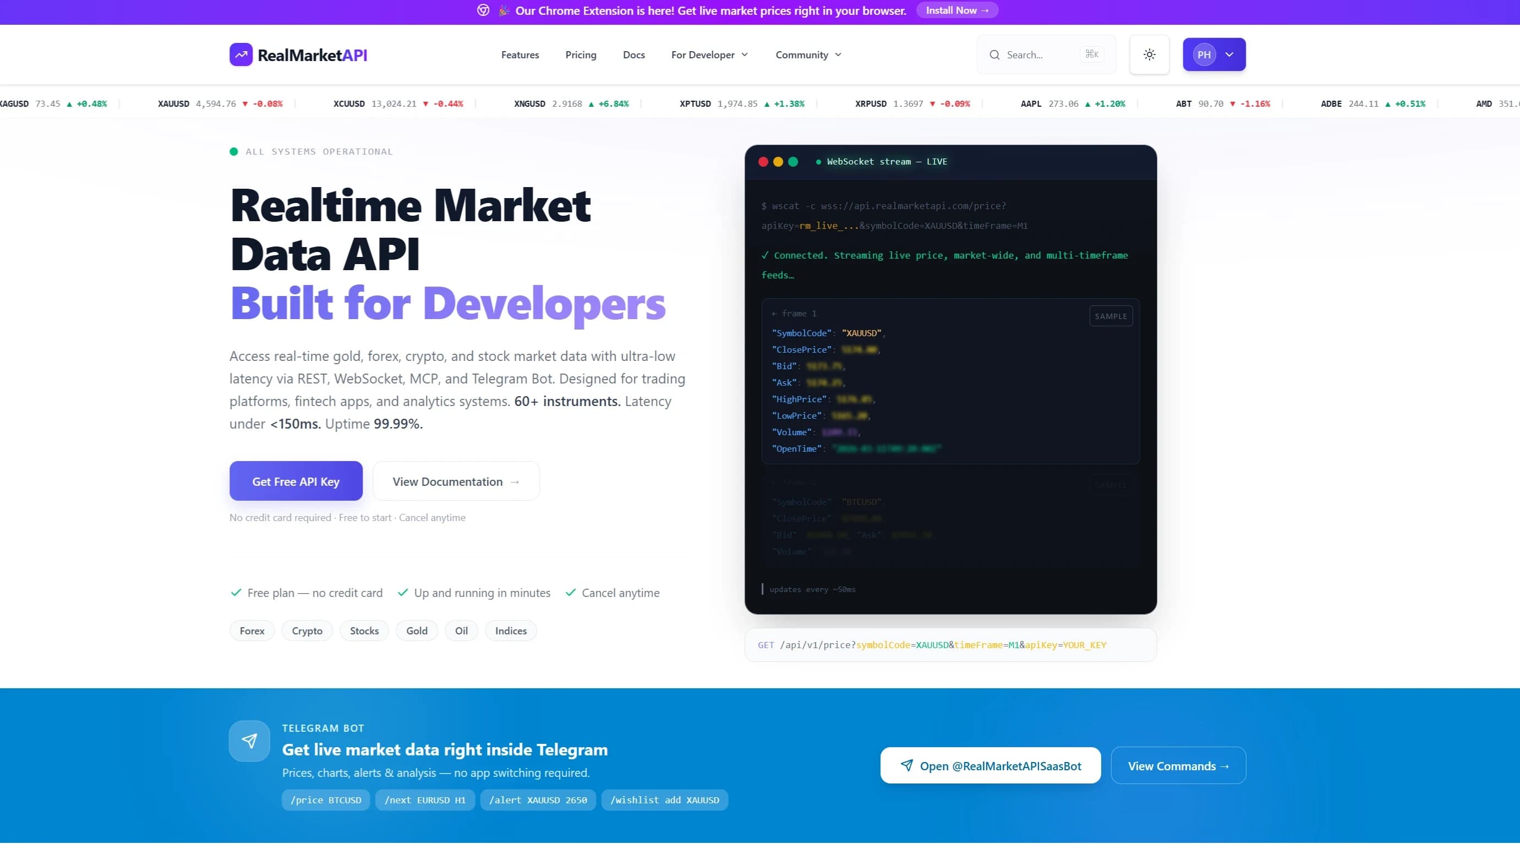The height and width of the screenshot is (855, 1520).
Task: Click the Telegram paper plane icon tile
Action: 249,741
